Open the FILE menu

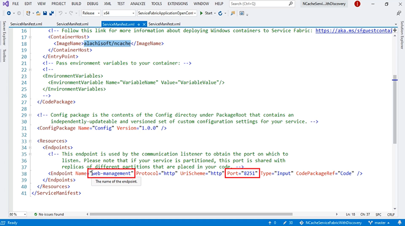16,4
